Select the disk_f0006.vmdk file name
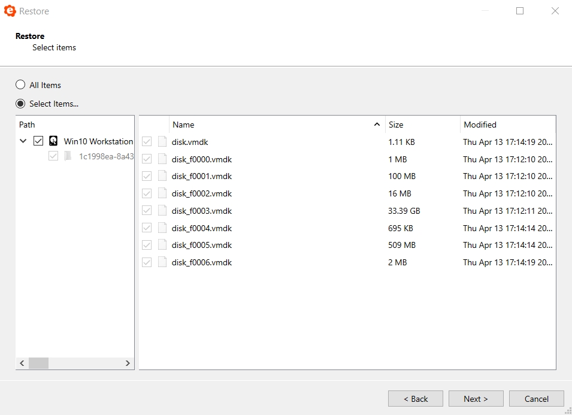The height and width of the screenshot is (415, 572). click(x=202, y=262)
